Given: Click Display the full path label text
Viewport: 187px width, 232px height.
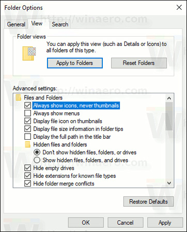Looking at the screenshot, I should pos(72,137).
